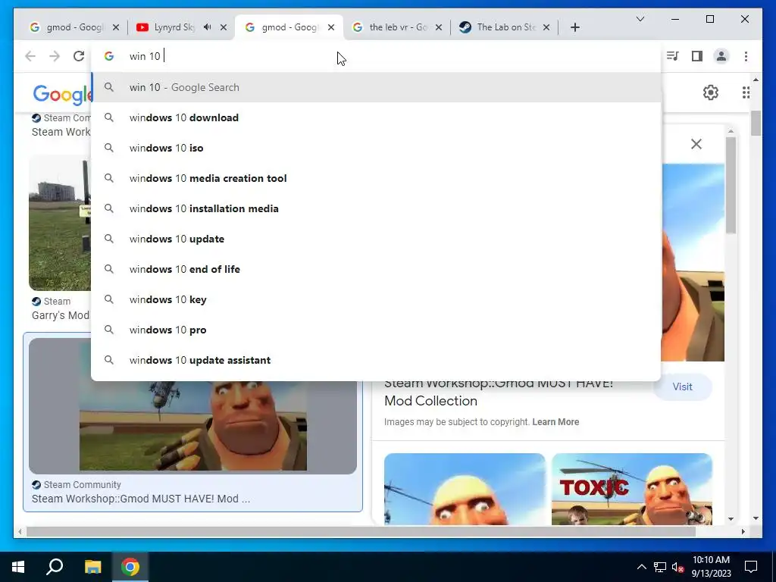776x582 pixels.
Task: Choose 'windows 10 update' suggestion
Action: 376,239
